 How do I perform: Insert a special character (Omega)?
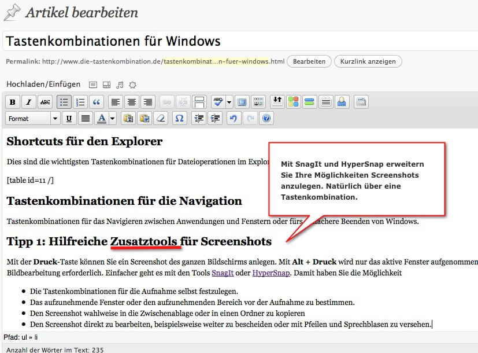coord(180,119)
